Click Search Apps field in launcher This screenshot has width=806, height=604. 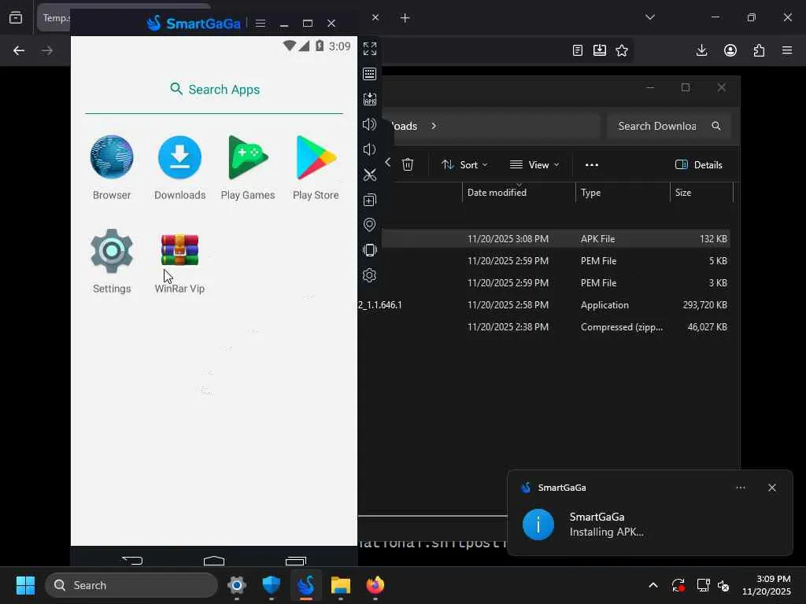coord(214,90)
